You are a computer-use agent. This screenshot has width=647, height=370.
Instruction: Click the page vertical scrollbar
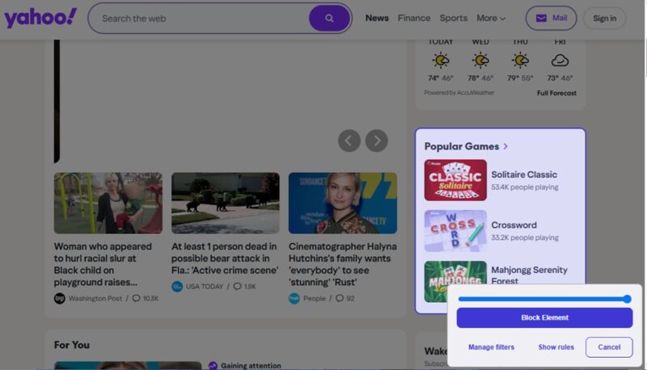pos(645,57)
